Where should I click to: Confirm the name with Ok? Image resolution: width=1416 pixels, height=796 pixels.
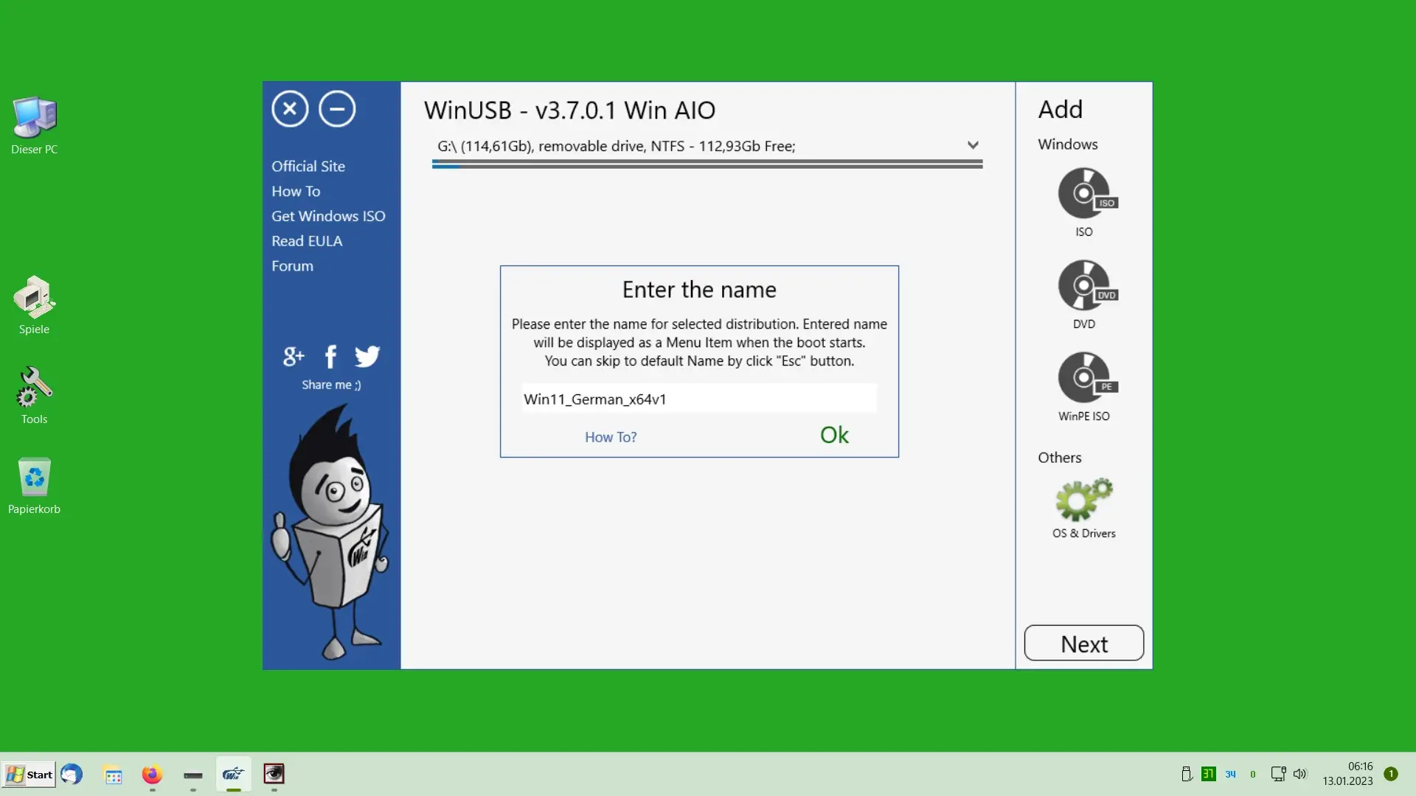[x=834, y=435]
